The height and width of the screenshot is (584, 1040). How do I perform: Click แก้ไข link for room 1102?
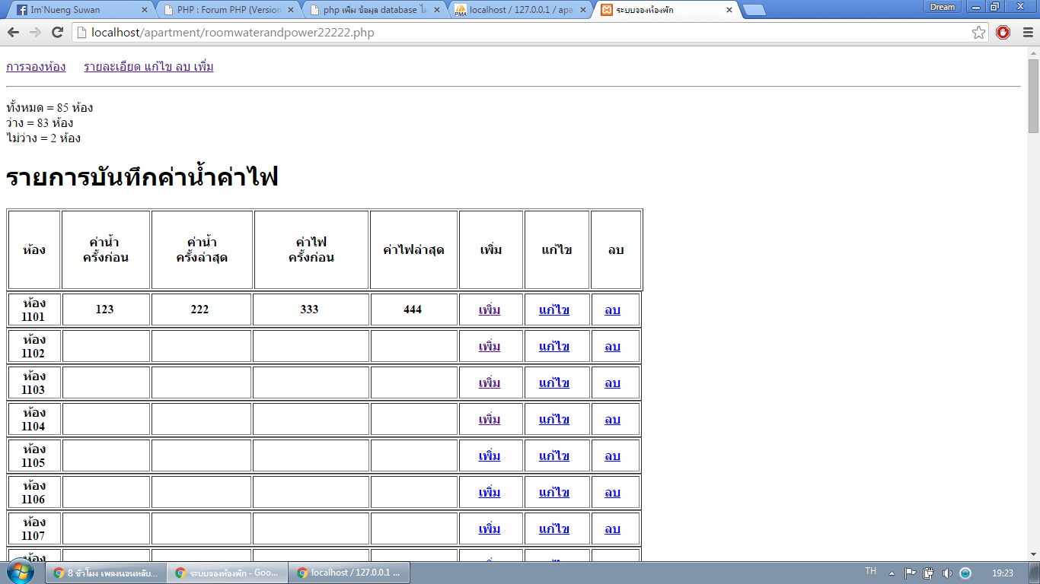point(554,346)
